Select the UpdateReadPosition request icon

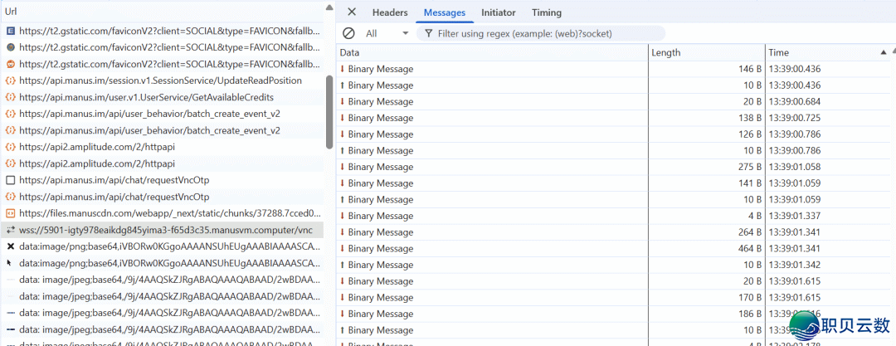point(10,80)
